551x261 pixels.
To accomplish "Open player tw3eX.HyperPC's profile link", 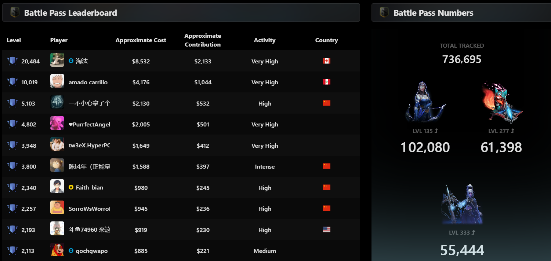I will tap(89, 146).
